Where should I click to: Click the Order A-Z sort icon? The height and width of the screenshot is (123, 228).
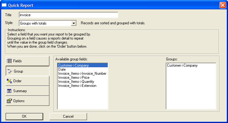(x=9, y=81)
